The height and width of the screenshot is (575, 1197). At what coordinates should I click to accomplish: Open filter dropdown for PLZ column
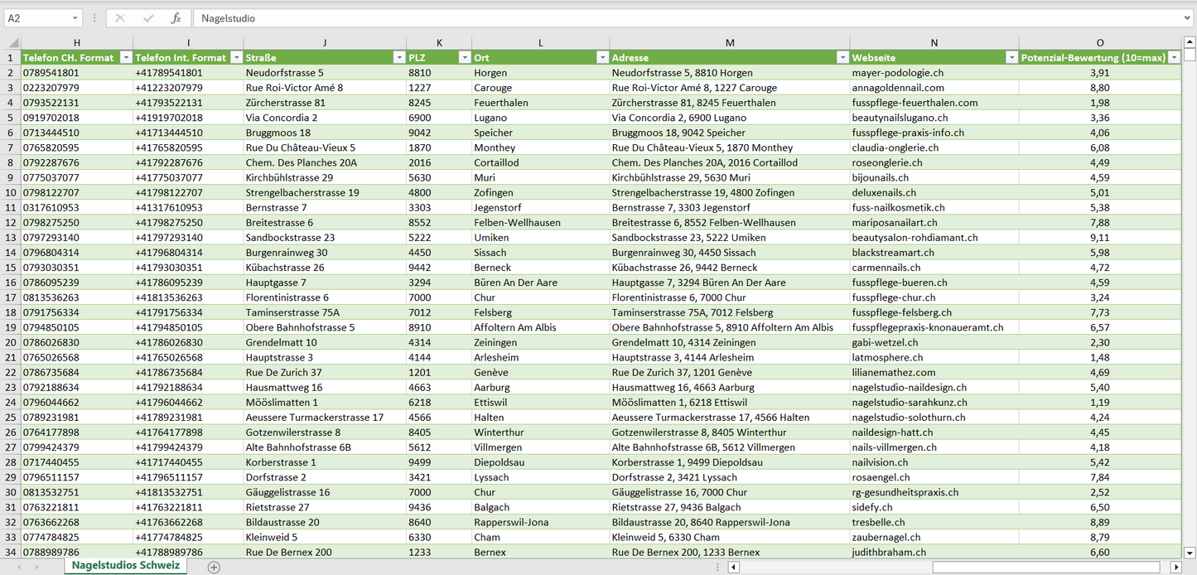[462, 58]
